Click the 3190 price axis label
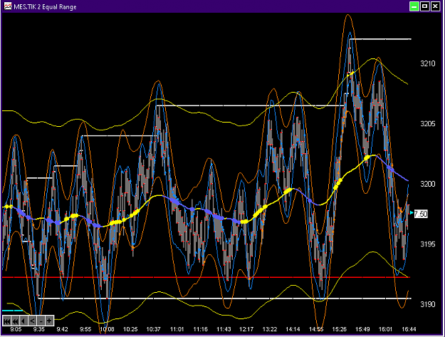Viewport: 445px width, 337px height. 428,304
